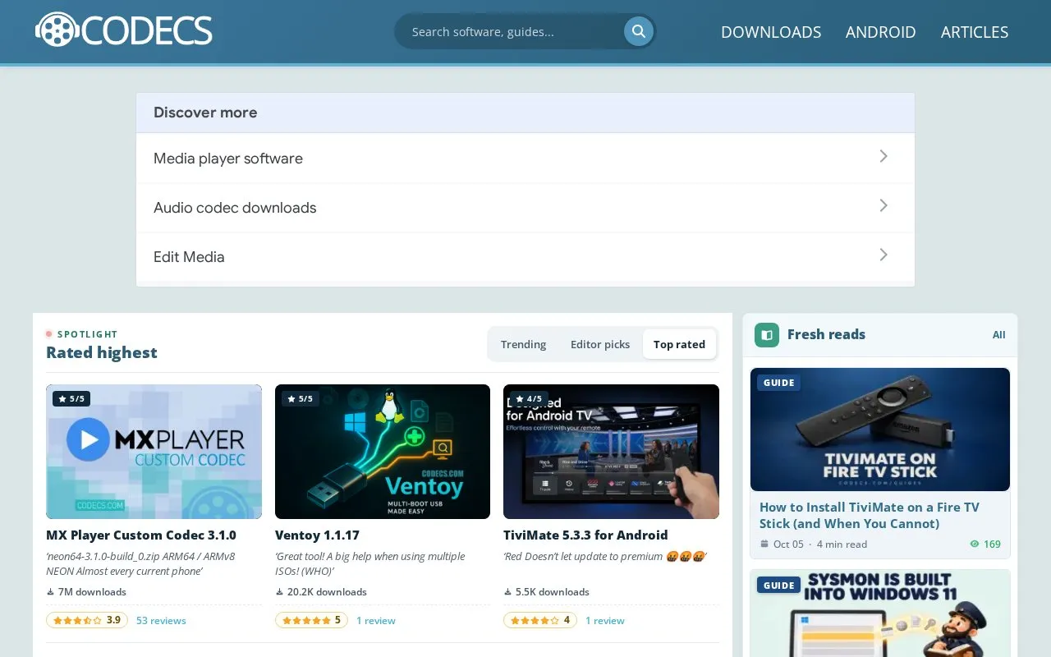Image resolution: width=1051 pixels, height=657 pixels.
Task: Open How to Install TiviMate article link
Action: point(870,515)
